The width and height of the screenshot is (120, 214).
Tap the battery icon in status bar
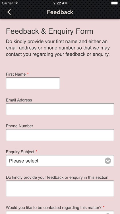point(115,3)
